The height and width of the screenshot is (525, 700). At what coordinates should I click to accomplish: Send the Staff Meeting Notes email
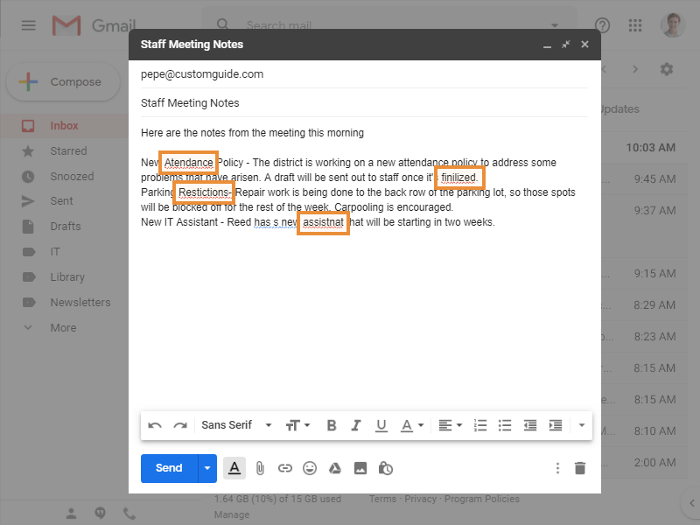(x=169, y=468)
